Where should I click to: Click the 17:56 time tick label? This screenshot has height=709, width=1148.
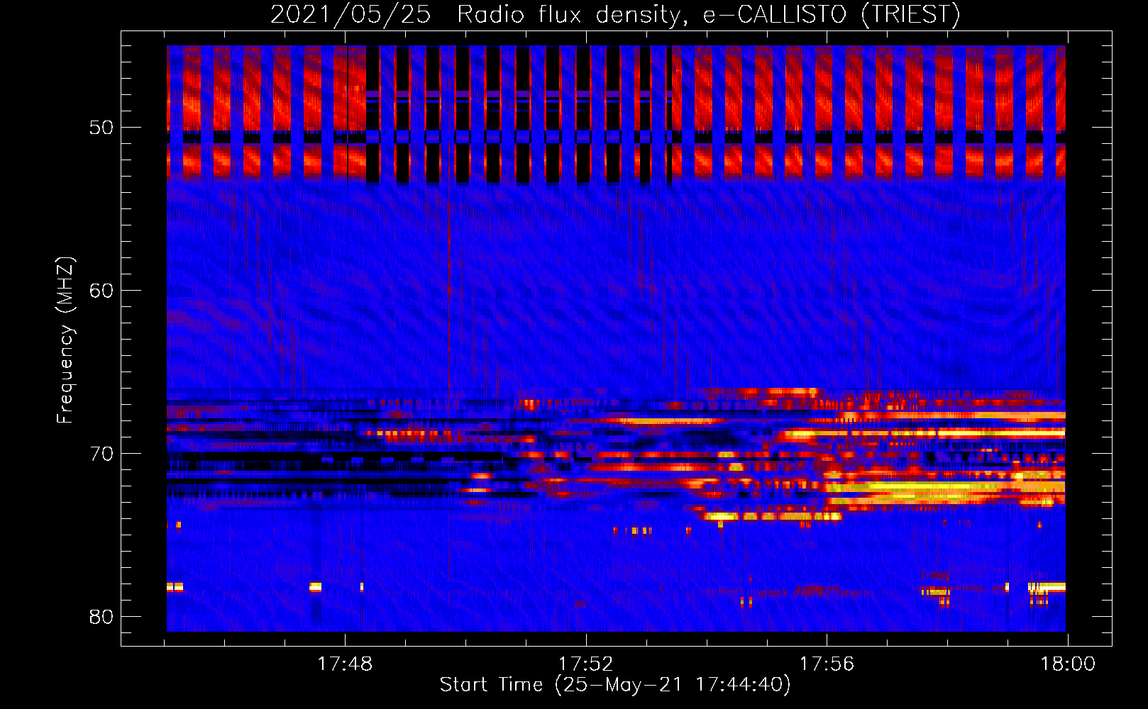click(x=827, y=664)
